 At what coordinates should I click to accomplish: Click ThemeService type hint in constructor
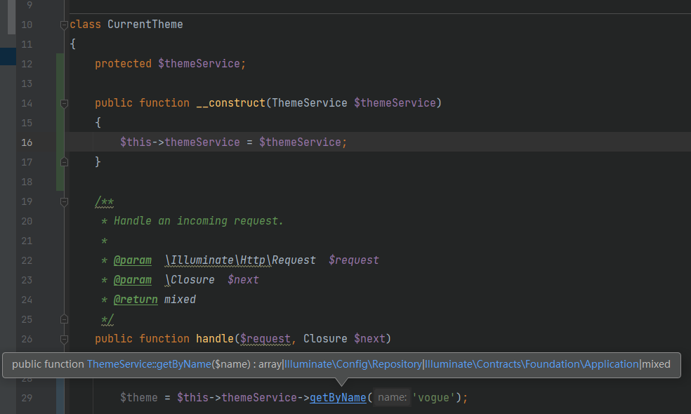(x=310, y=103)
